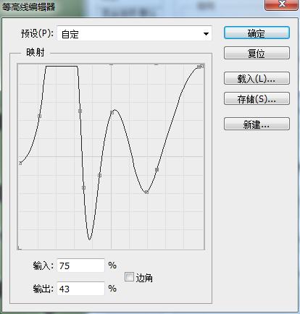Click the 新建... button
The height and width of the screenshot is (314, 300).
[x=257, y=124]
